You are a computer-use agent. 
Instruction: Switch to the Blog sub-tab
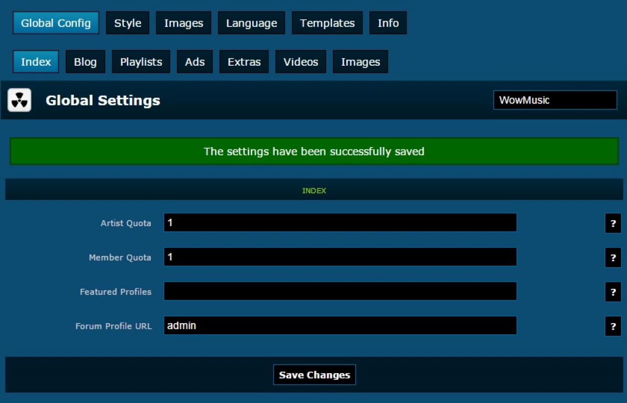[x=85, y=62]
